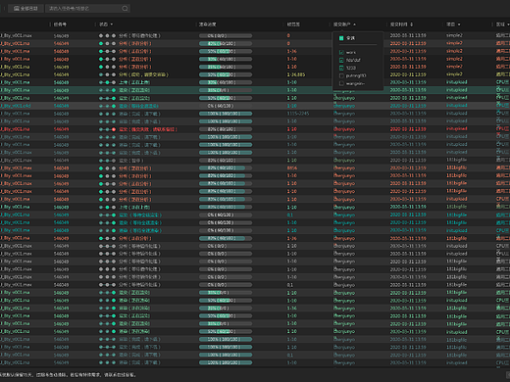Click the retention notice in bottom status bar
510x382 pixels.
[68, 375]
